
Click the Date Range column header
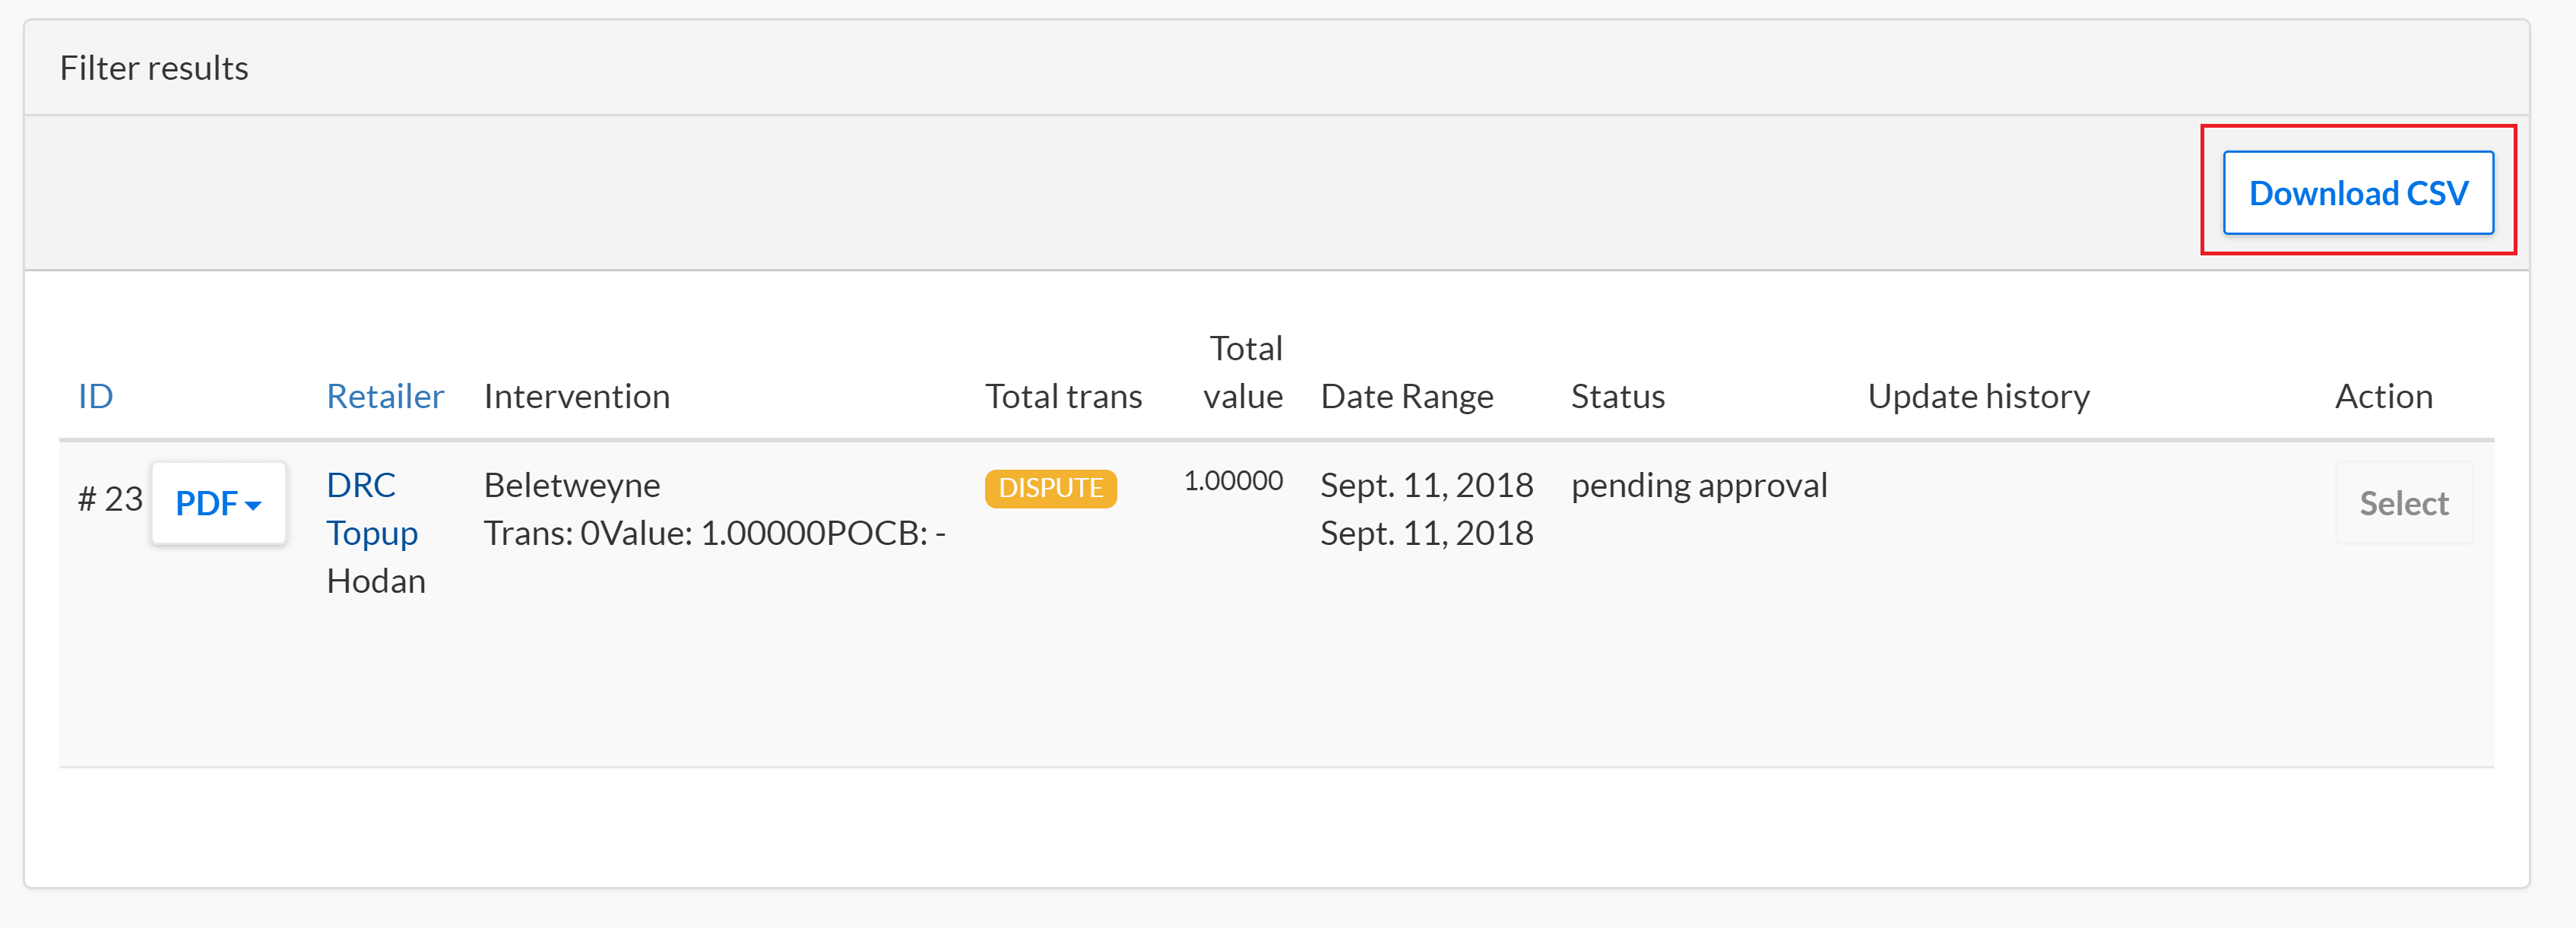(1407, 397)
